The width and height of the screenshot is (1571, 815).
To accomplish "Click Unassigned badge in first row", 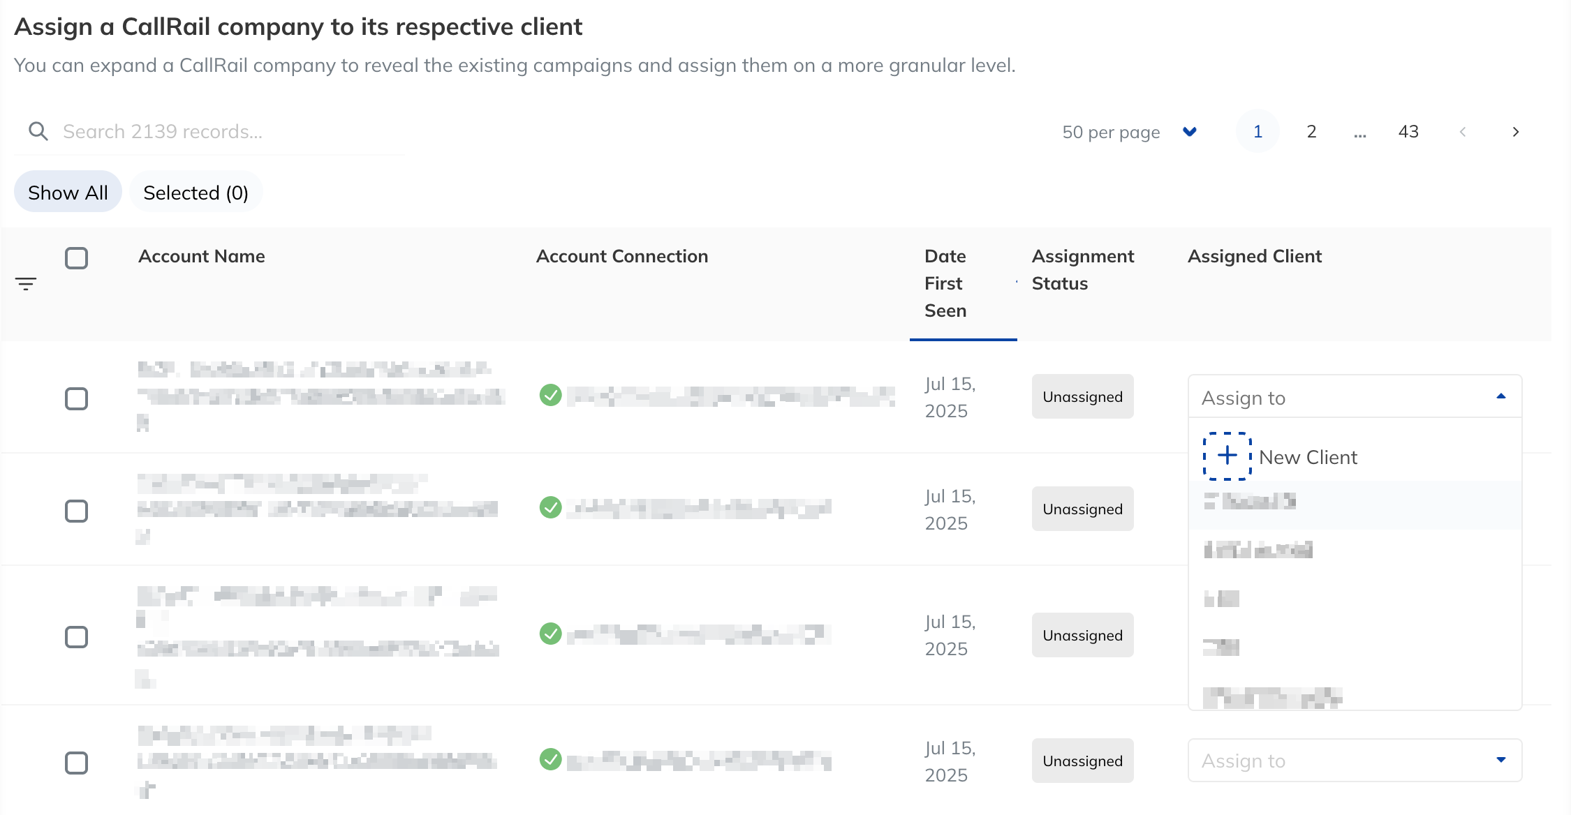I will click(x=1083, y=396).
